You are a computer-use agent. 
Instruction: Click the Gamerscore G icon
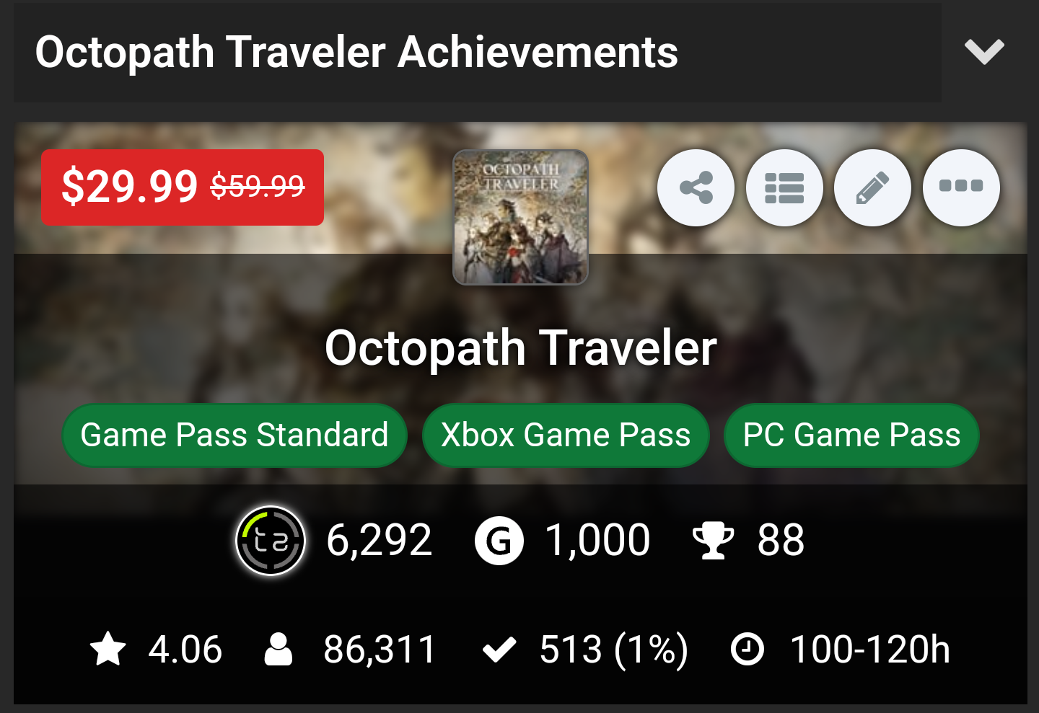point(499,541)
